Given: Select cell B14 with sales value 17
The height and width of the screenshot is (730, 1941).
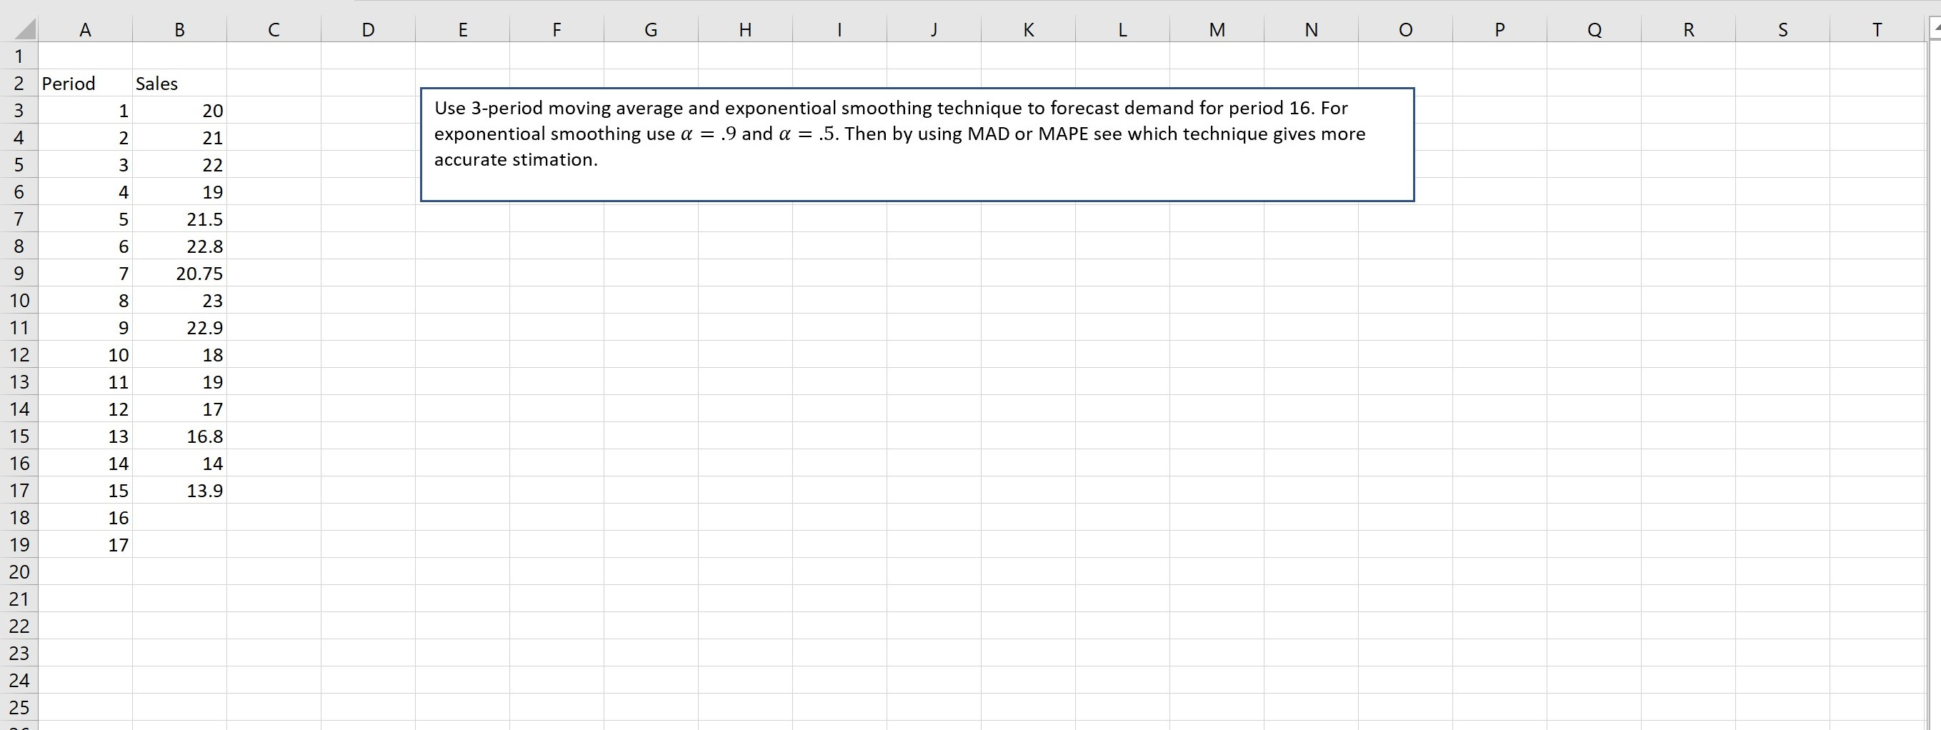Looking at the screenshot, I should click(179, 409).
